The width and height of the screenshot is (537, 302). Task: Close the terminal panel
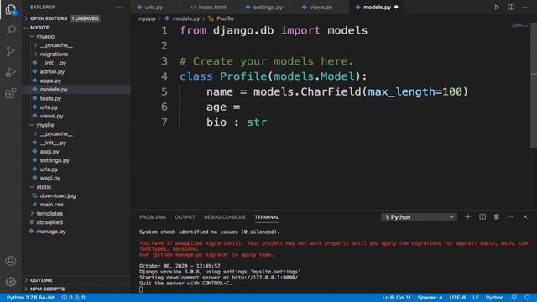[x=525, y=217]
